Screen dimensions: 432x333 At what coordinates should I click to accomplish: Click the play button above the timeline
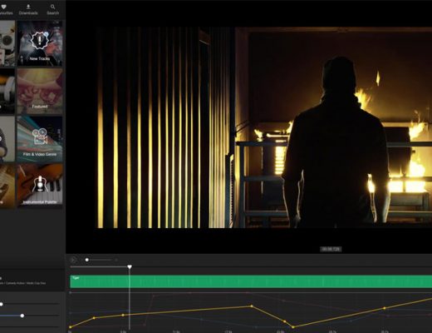point(73,260)
